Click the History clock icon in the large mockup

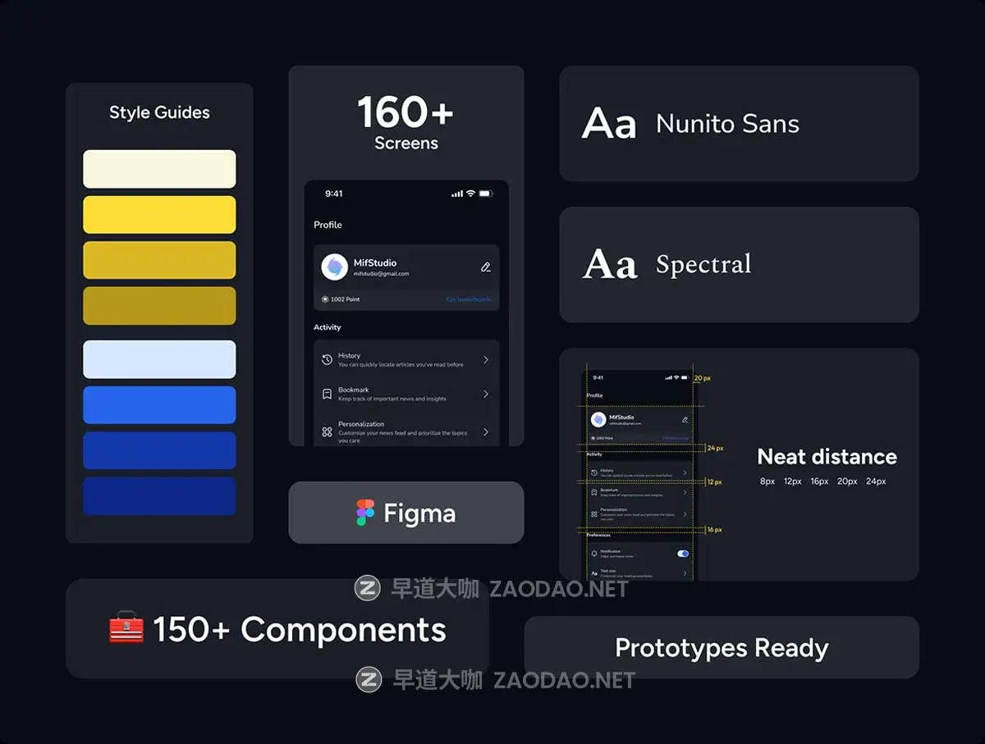coord(327,360)
